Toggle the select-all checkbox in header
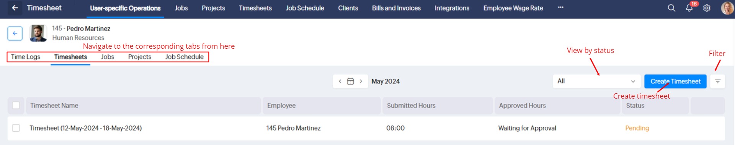 pyautogui.click(x=16, y=105)
